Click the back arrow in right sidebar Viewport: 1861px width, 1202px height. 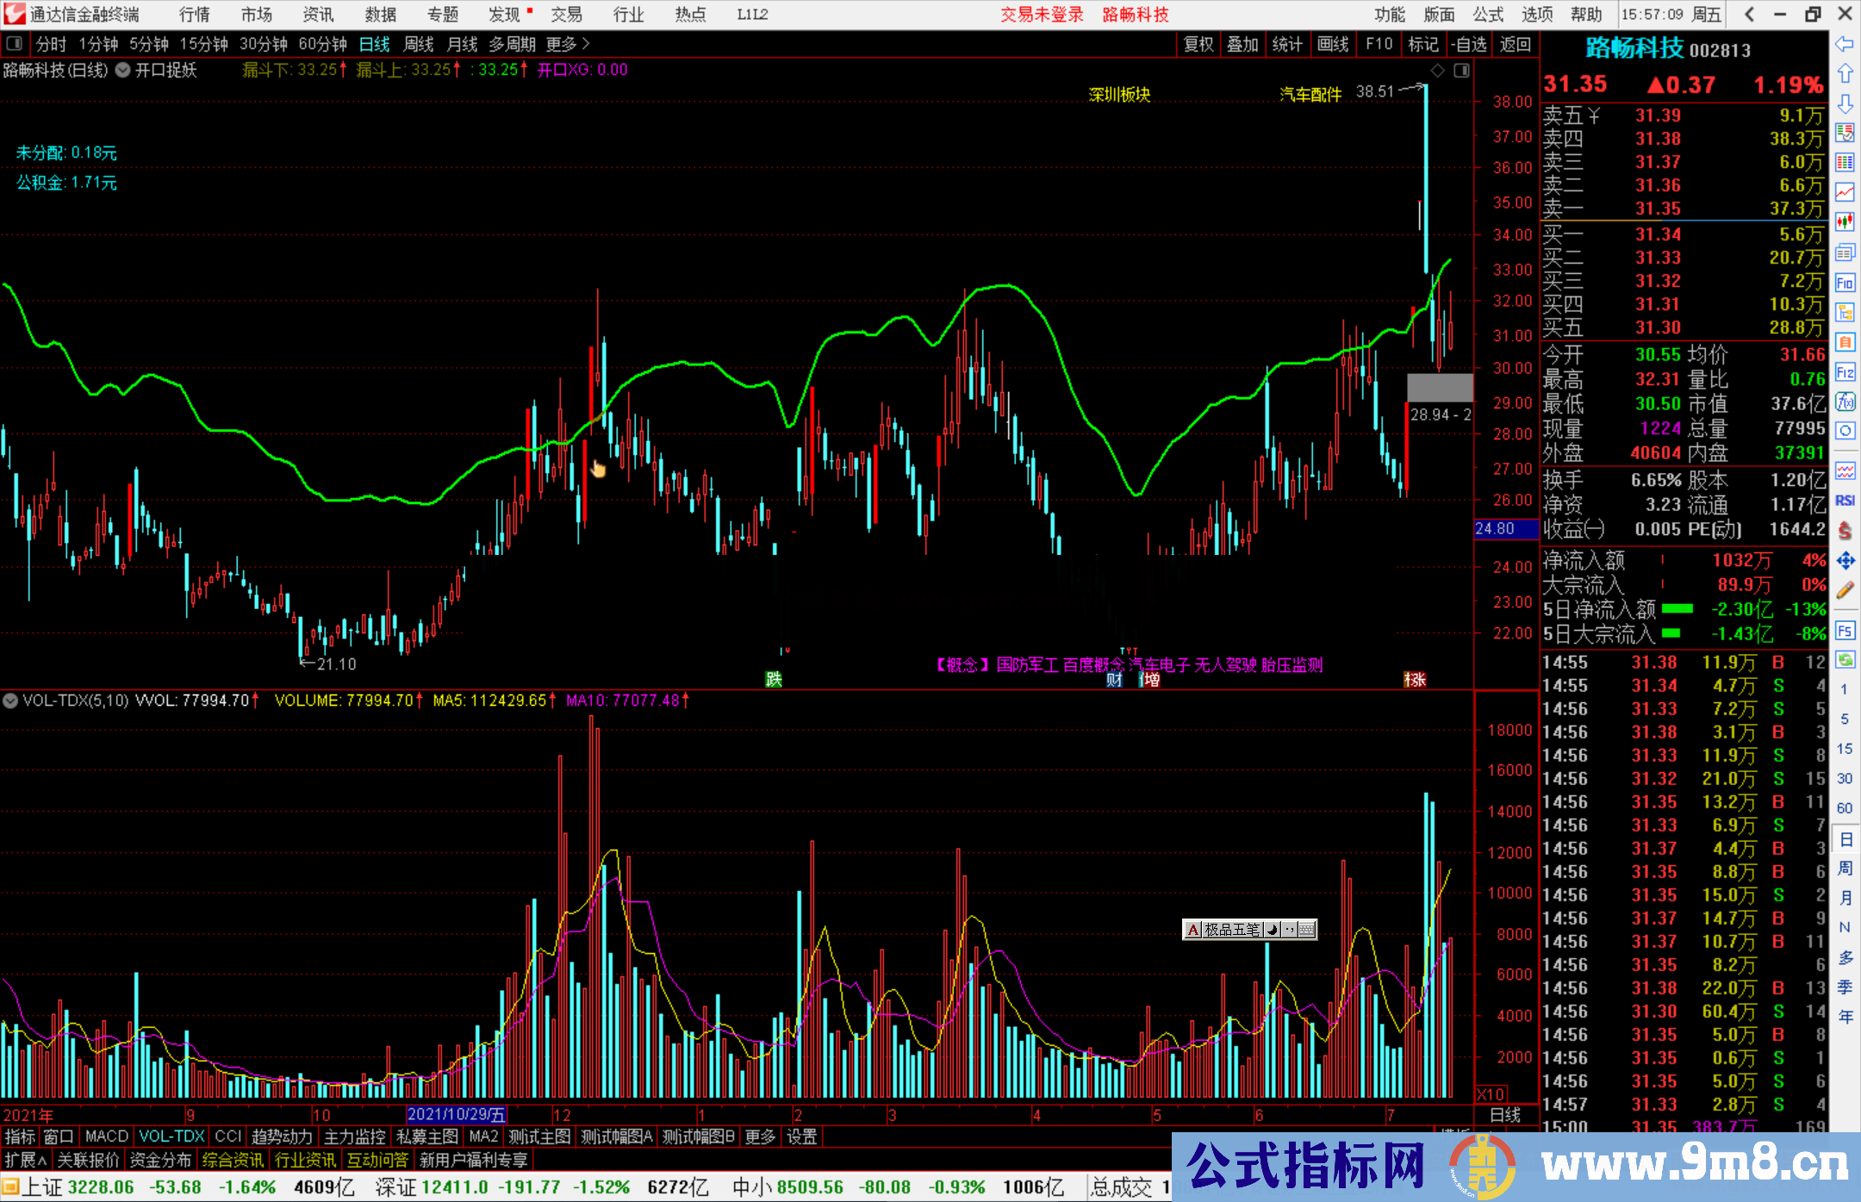(1844, 44)
